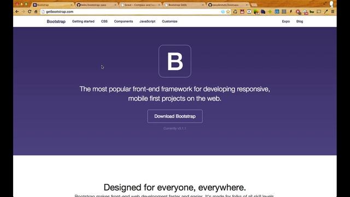The width and height of the screenshot is (350, 197).
Task: Open the Customize nav link
Action: (170, 21)
